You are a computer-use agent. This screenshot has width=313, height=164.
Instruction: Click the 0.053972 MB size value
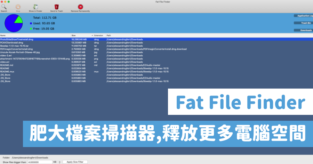79,65
